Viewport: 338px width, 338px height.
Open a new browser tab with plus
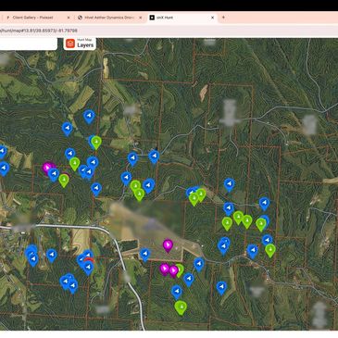point(223,18)
